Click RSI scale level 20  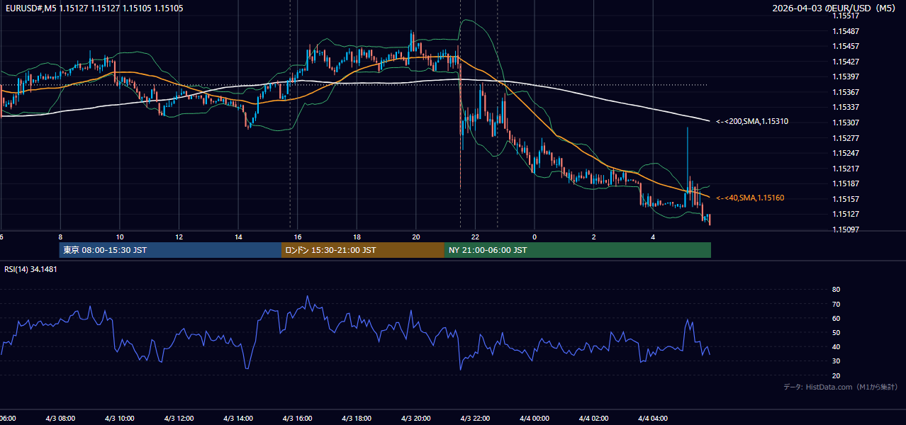click(x=836, y=375)
